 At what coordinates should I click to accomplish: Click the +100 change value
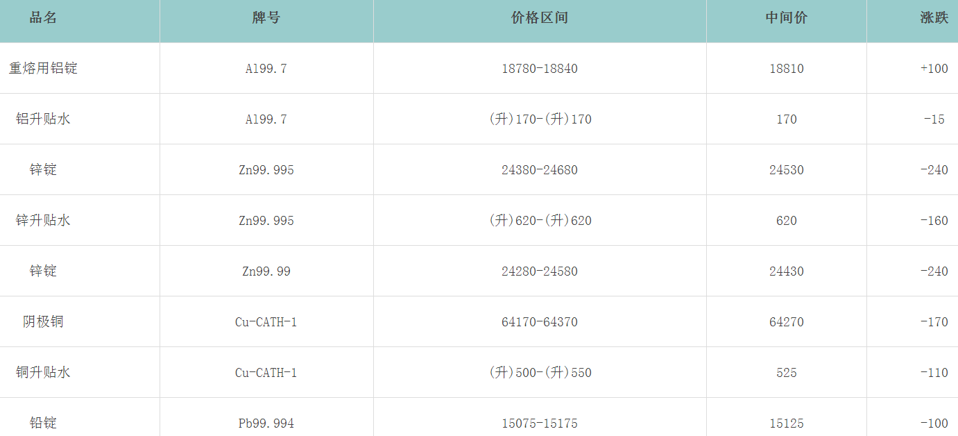point(934,69)
